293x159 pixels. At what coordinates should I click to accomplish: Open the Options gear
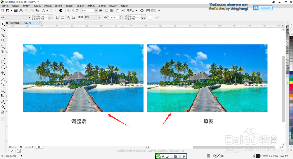[142, 11]
